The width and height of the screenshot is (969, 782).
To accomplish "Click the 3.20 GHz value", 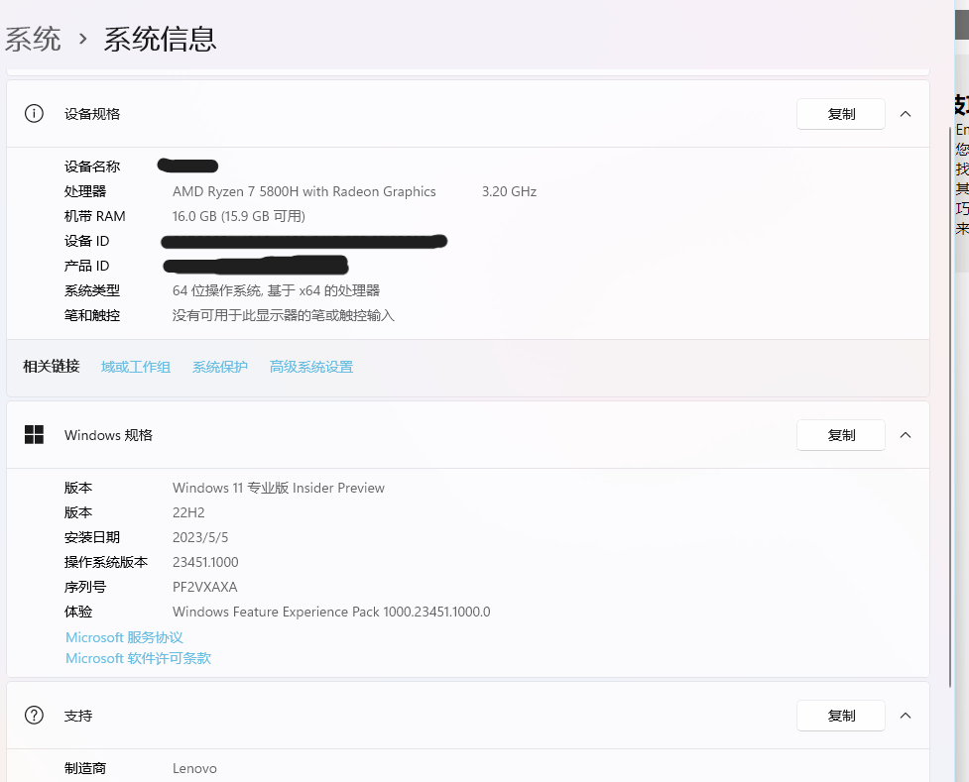I will 509,191.
